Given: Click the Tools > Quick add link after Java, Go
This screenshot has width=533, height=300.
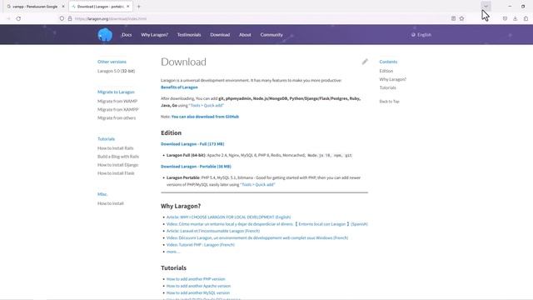Looking at the screenshot, I should coord(207,106).
